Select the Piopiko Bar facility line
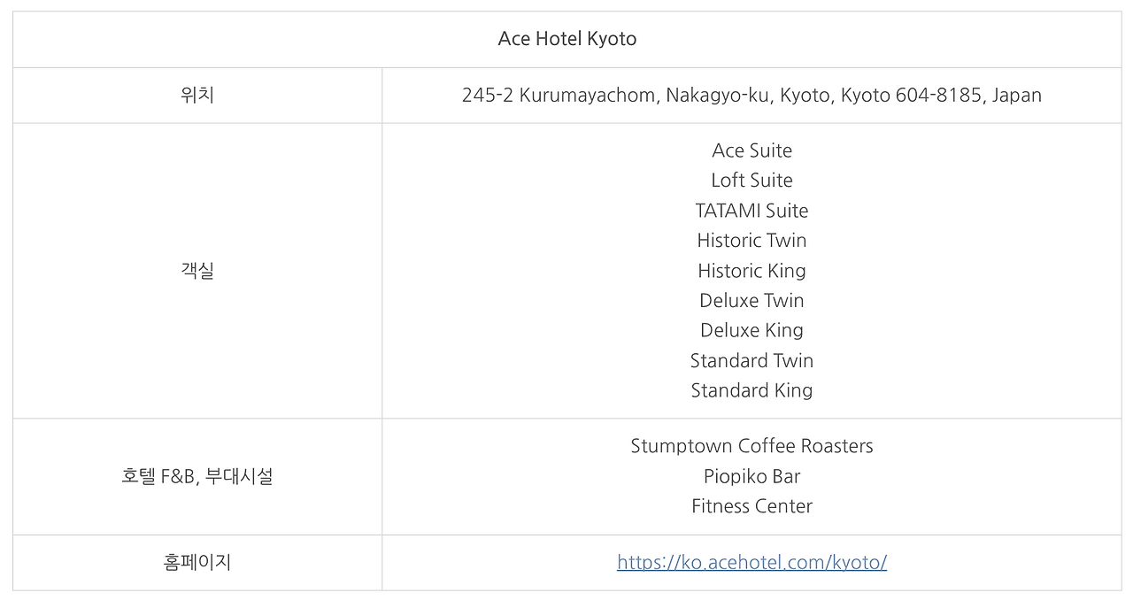 (x=751, y=476)
